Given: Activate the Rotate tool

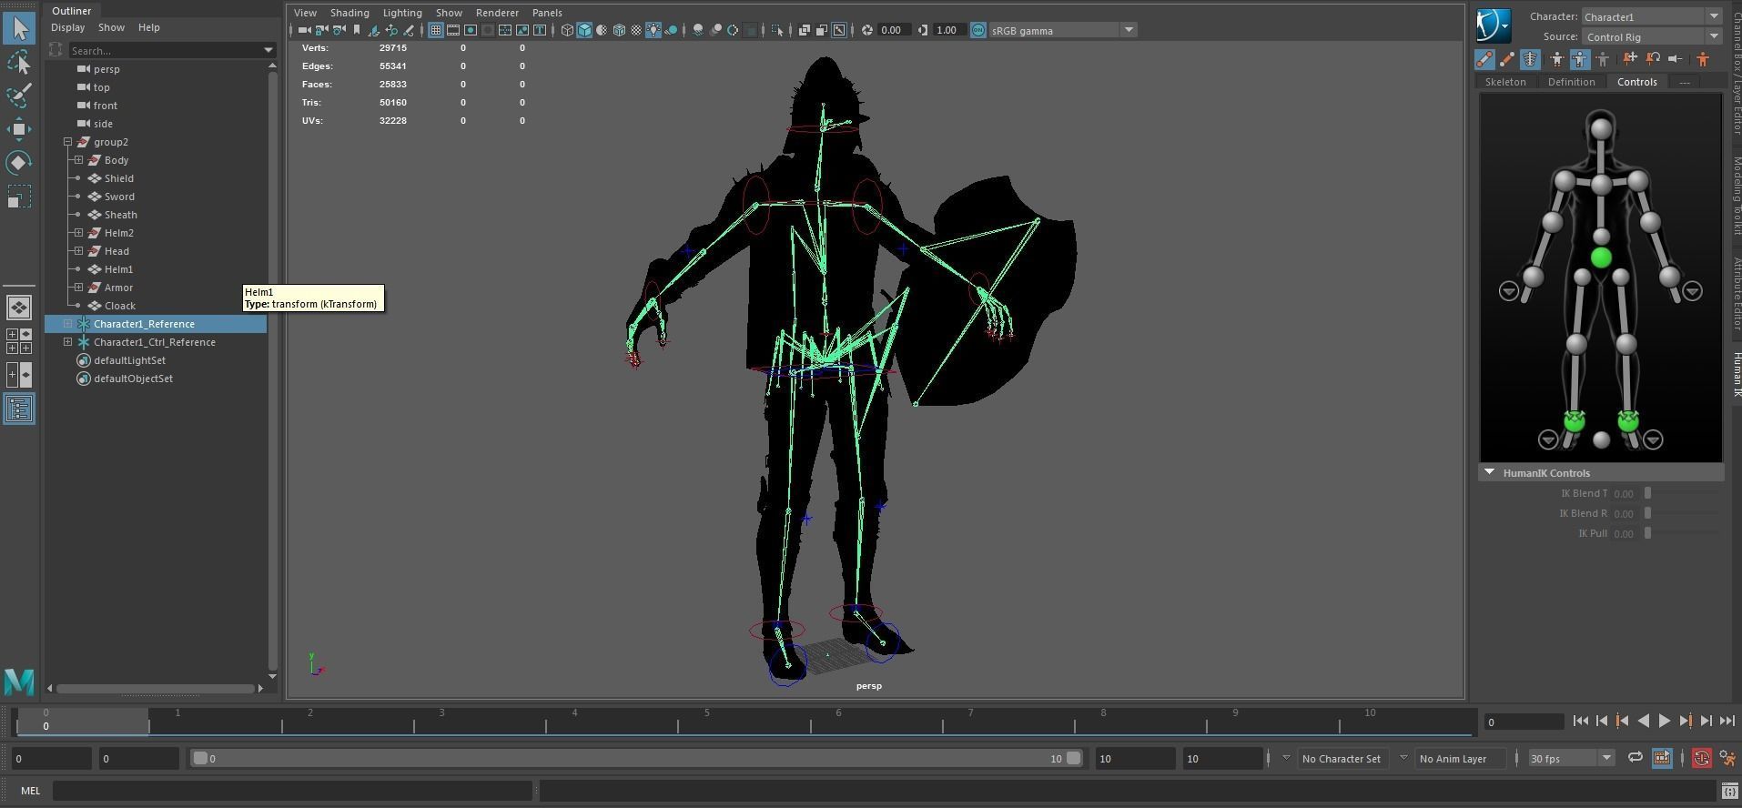Looking at the screenshot, I should (x=19, y=163).
